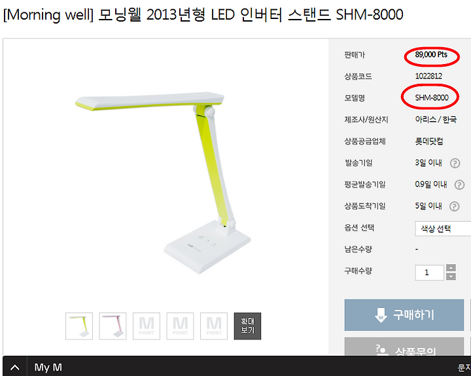Select the pink lamp thumbnail

click(x=113, y=326)
